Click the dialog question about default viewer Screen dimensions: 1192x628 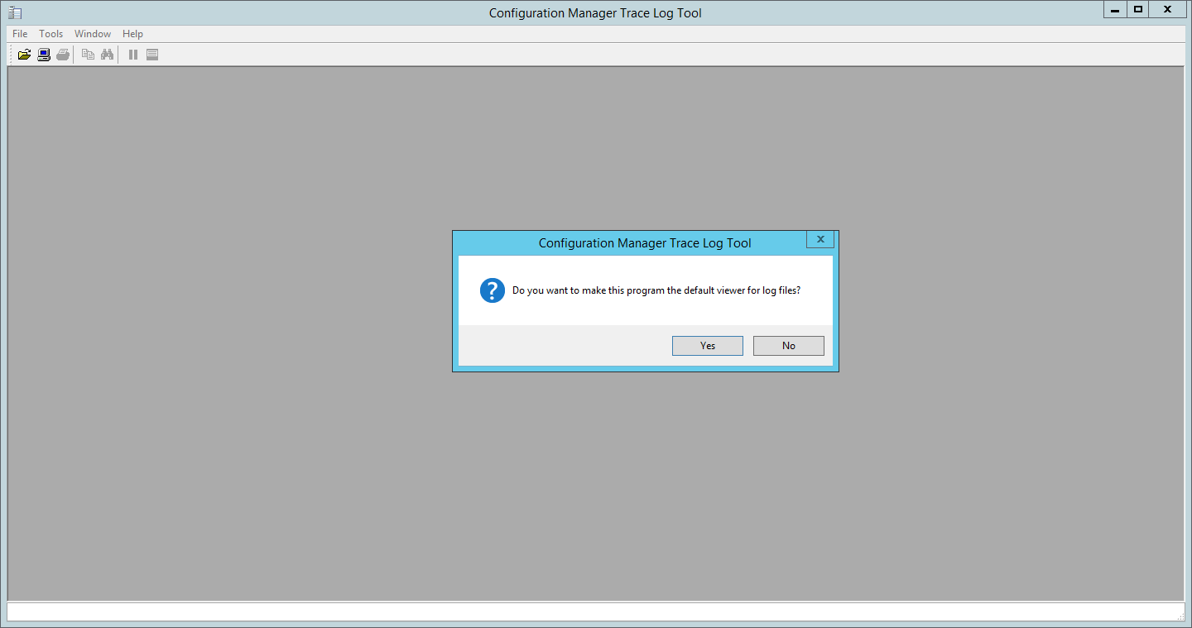pos(656,290)
